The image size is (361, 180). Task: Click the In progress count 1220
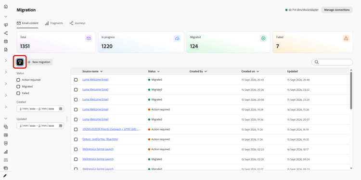[x=107, y=47]
